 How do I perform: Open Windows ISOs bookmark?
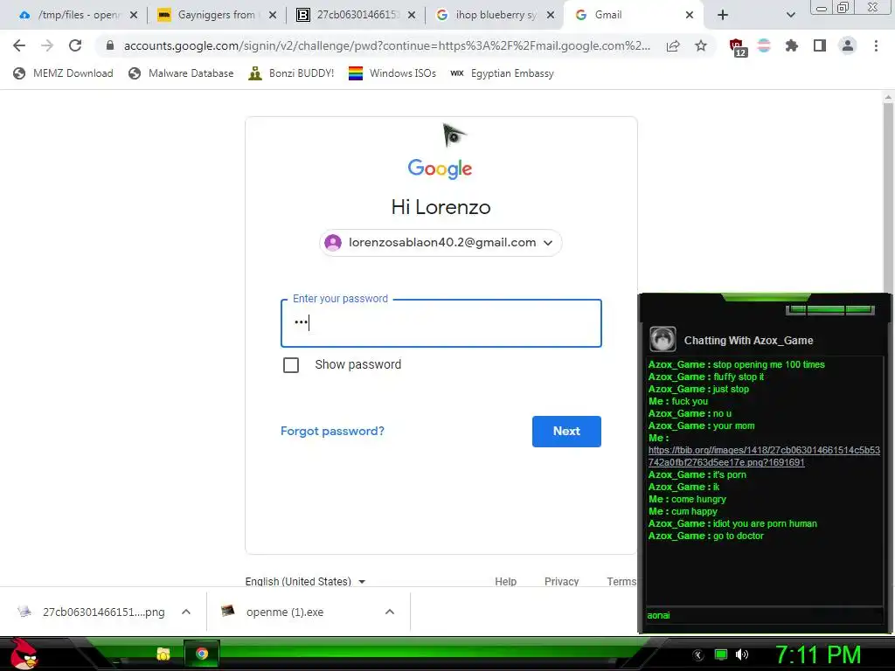(x=392, y=73)
